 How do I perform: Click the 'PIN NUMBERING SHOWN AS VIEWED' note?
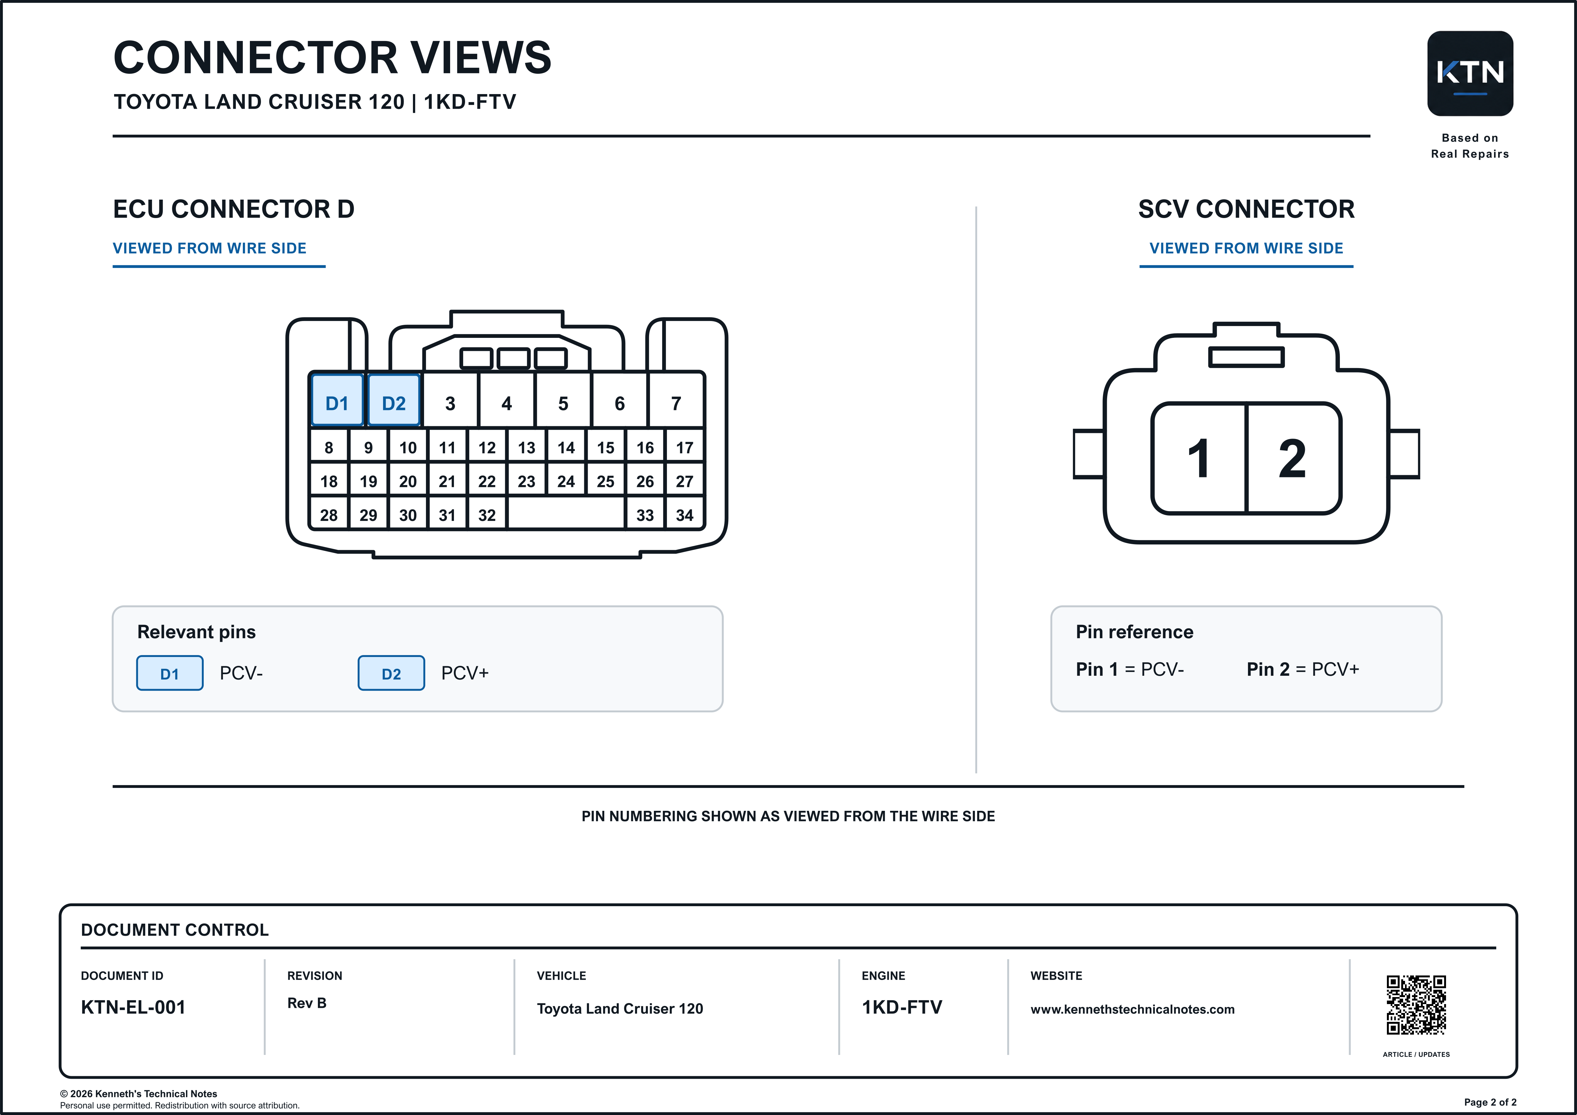point(788,816)
